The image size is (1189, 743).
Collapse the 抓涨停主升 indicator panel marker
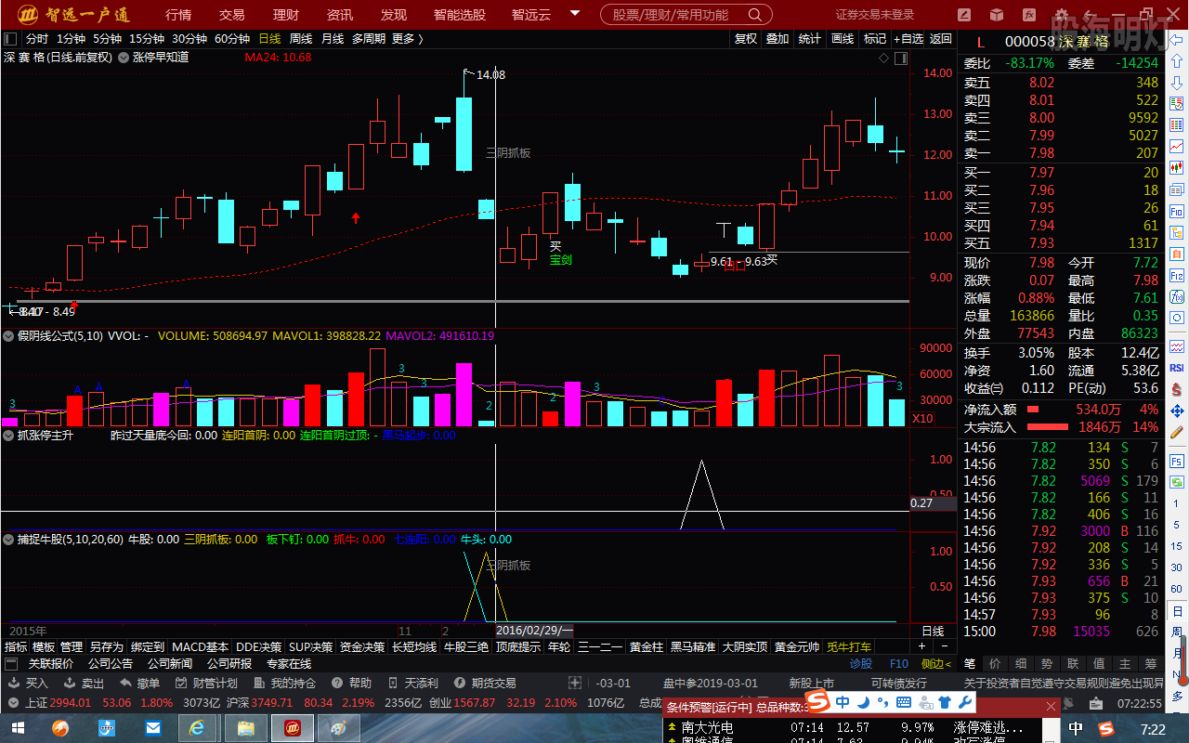coord(9,435)
